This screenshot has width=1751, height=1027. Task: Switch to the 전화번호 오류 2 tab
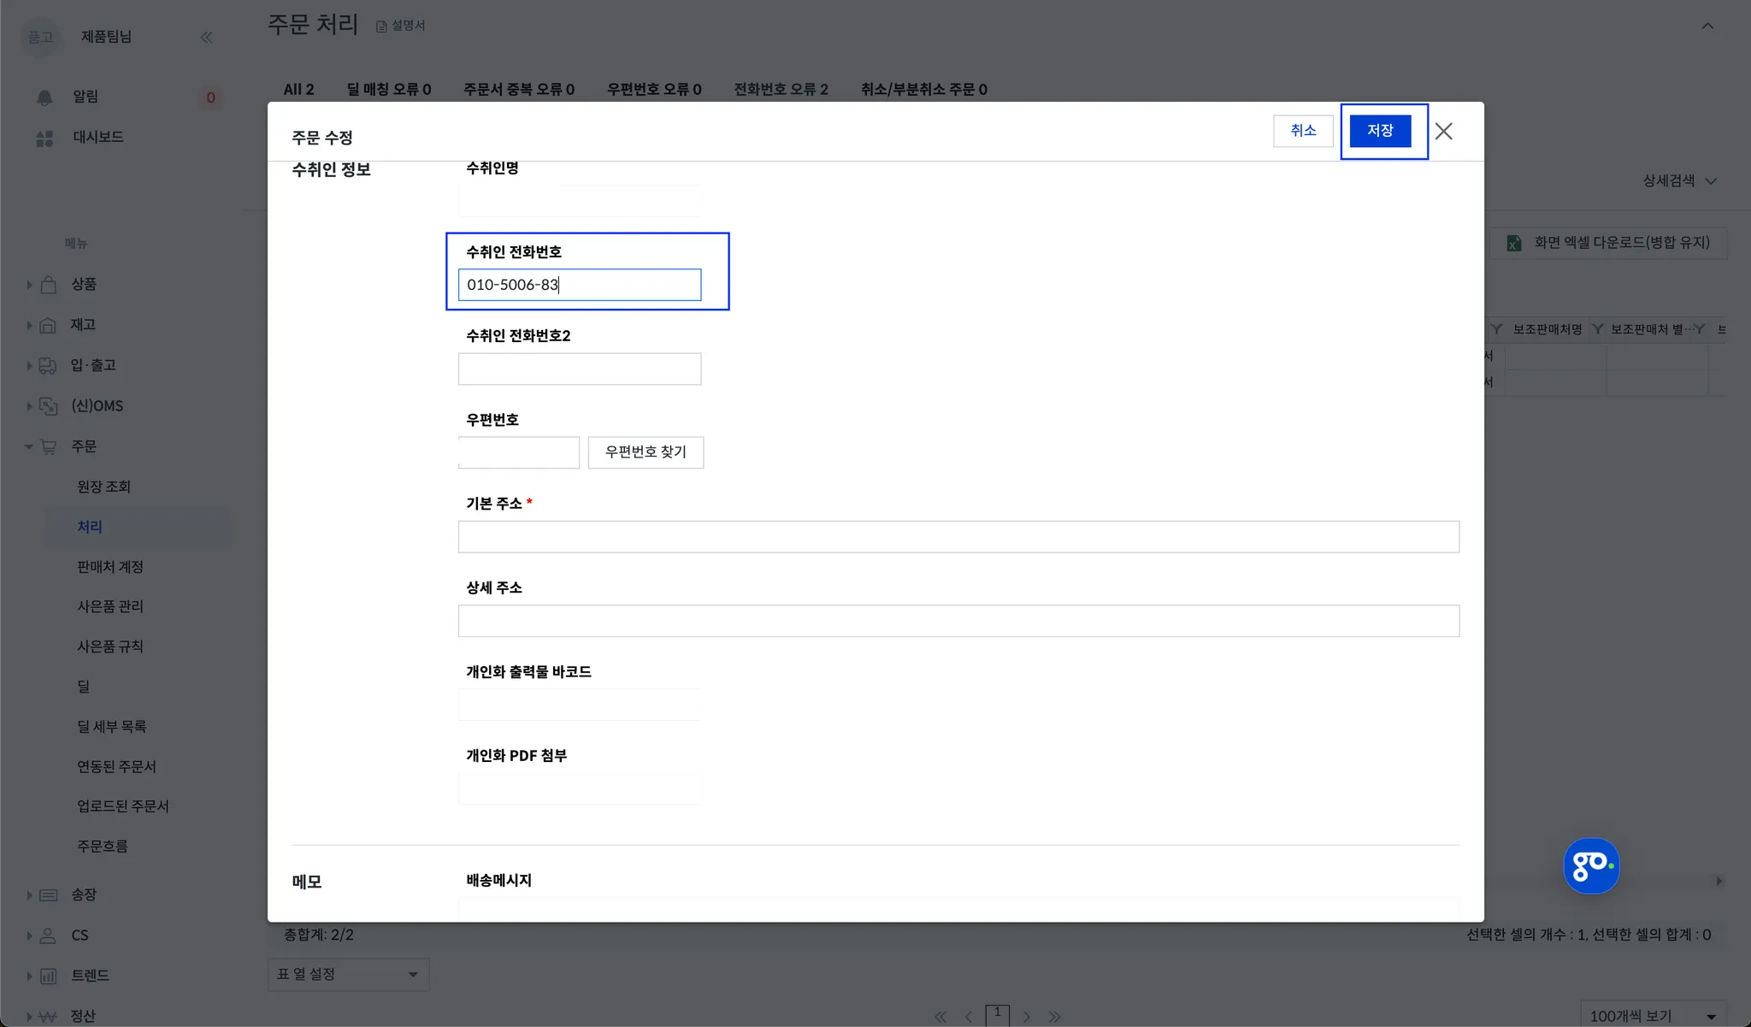[781, 90]
